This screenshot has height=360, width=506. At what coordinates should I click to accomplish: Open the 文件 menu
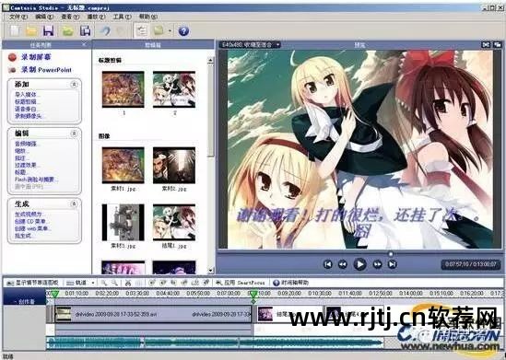[18, 17]
